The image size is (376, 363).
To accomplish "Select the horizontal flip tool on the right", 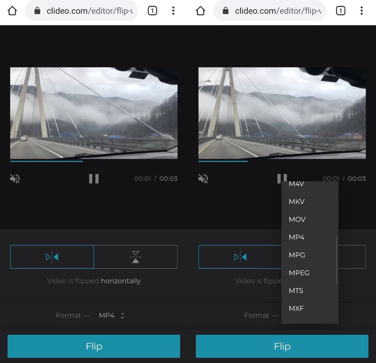I will (240, 257).
